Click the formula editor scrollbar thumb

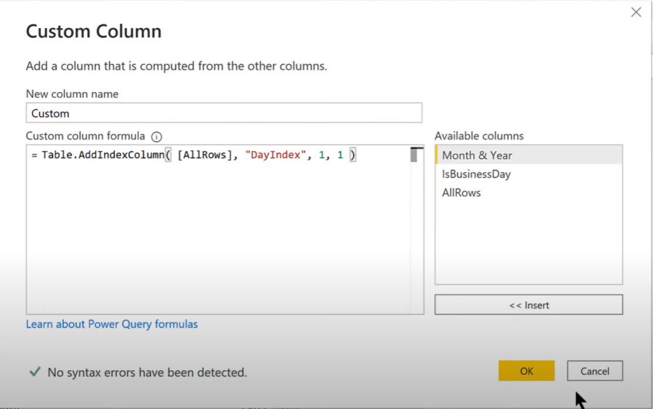(413, 155)
